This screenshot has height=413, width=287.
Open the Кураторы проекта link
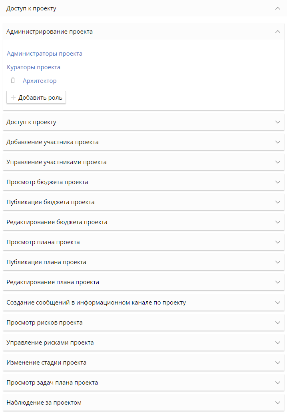point(34,67)
